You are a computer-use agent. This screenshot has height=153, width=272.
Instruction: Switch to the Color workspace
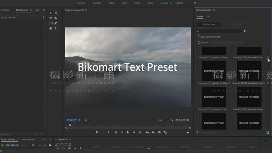124,3
